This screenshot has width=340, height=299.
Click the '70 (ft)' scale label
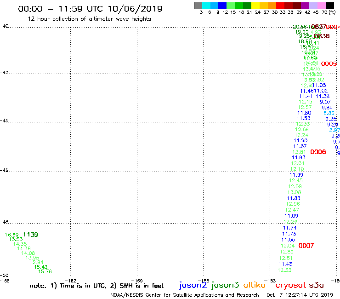coord(329,12)
